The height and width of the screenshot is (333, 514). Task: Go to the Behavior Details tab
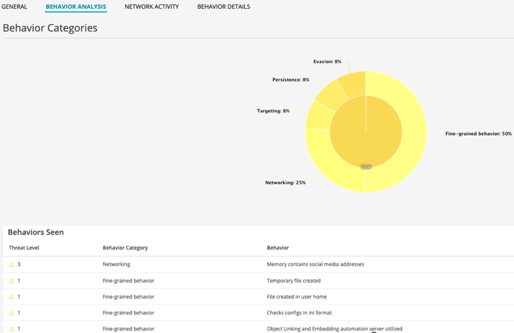pos(223,7)
